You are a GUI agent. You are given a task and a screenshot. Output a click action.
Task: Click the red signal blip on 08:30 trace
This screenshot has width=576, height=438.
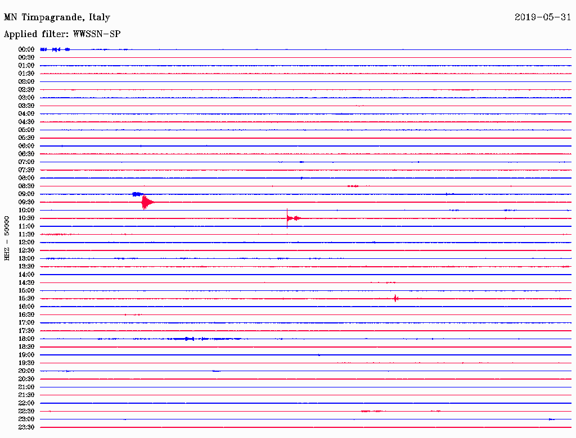click(x=353, y=186)
